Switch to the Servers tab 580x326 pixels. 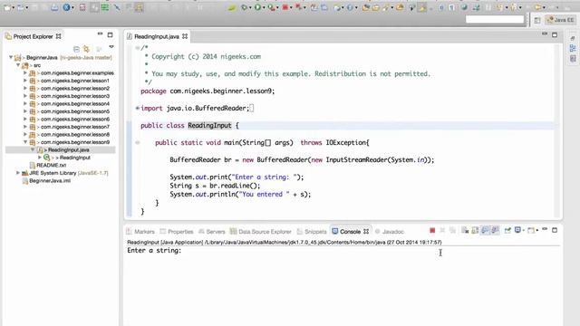click(216, 232)
